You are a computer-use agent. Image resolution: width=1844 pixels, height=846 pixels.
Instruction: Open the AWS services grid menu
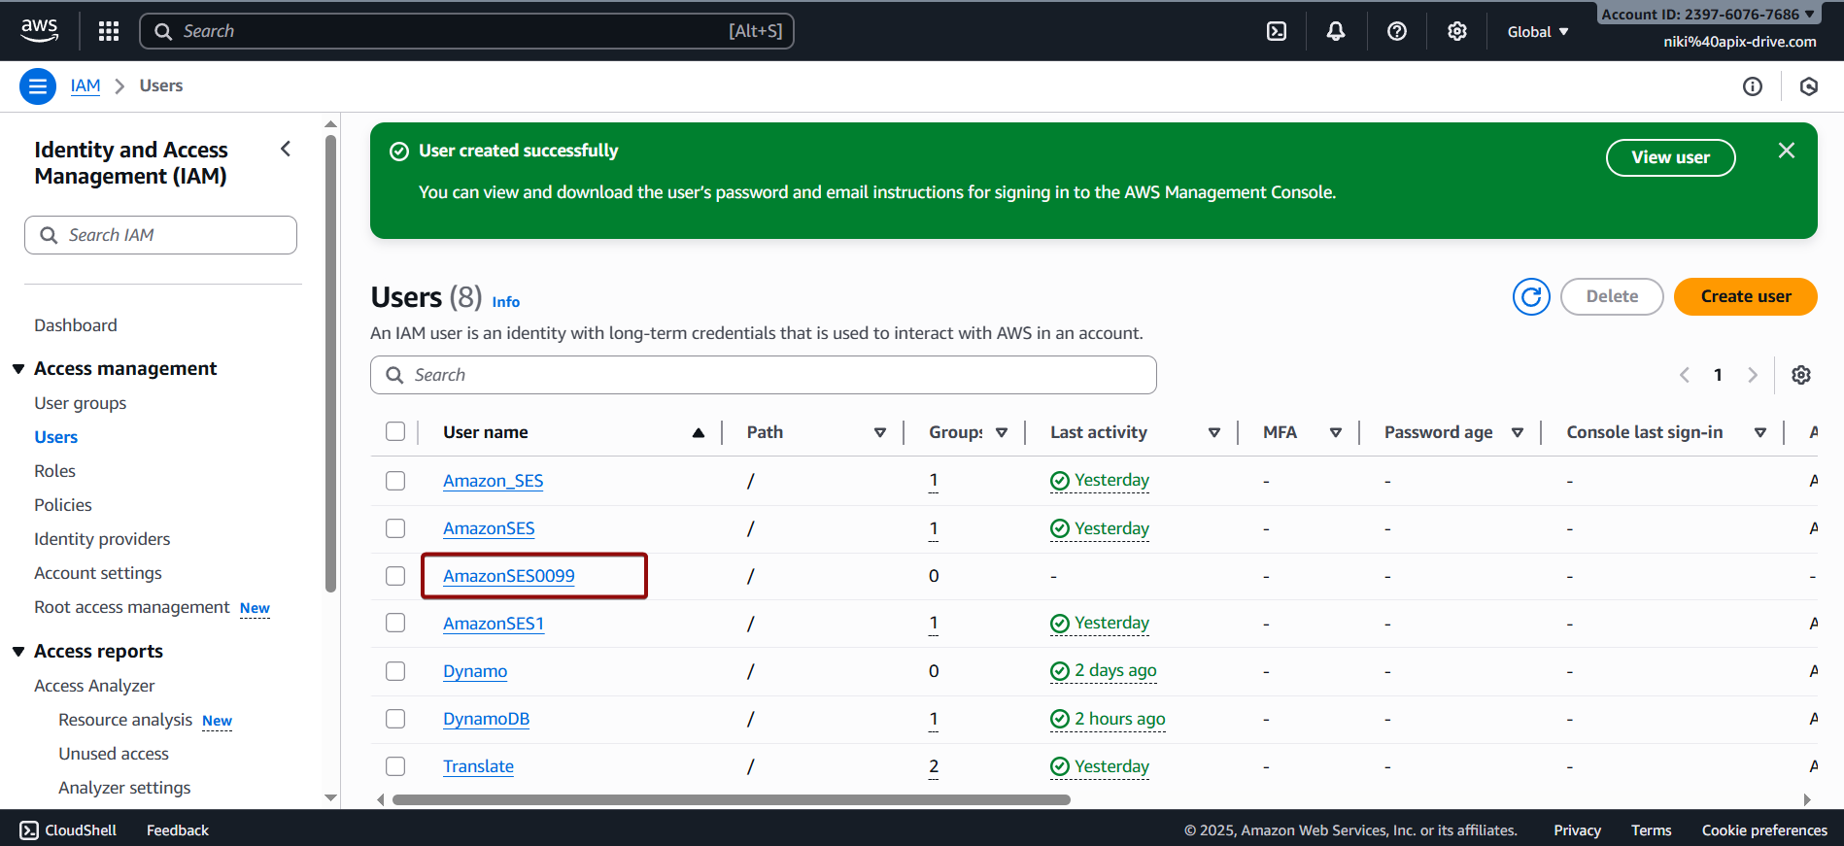point(109,31)
